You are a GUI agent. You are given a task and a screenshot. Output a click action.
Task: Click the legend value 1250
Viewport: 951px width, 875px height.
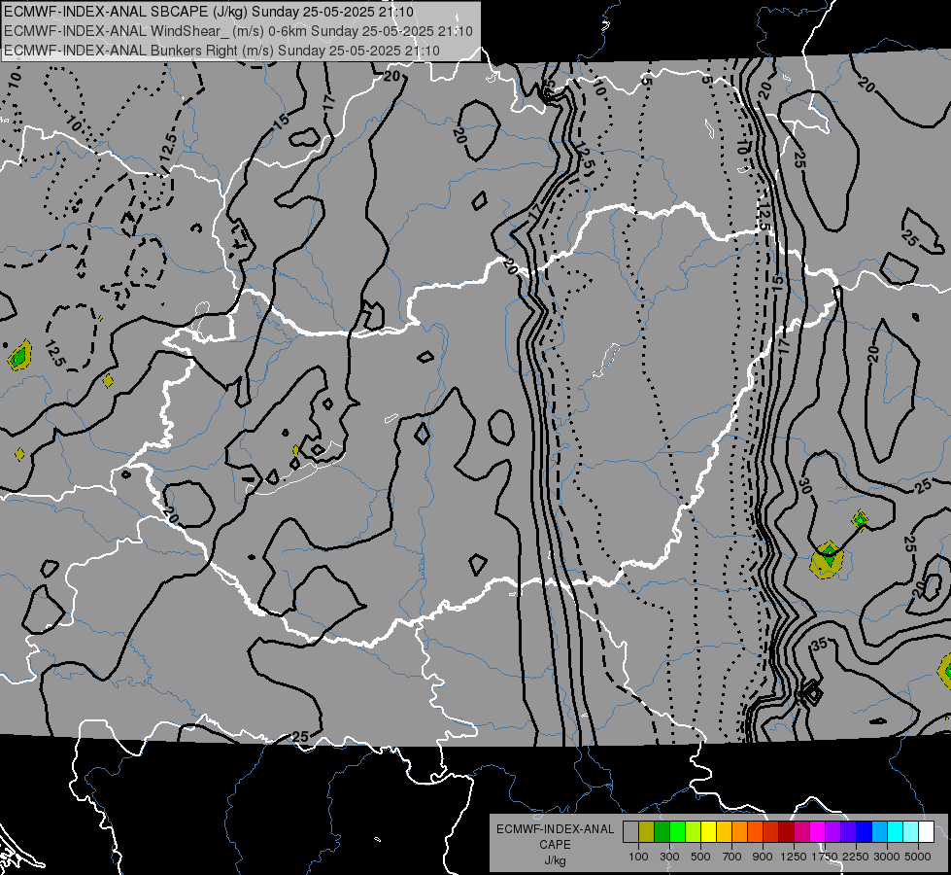coord(794,857)
